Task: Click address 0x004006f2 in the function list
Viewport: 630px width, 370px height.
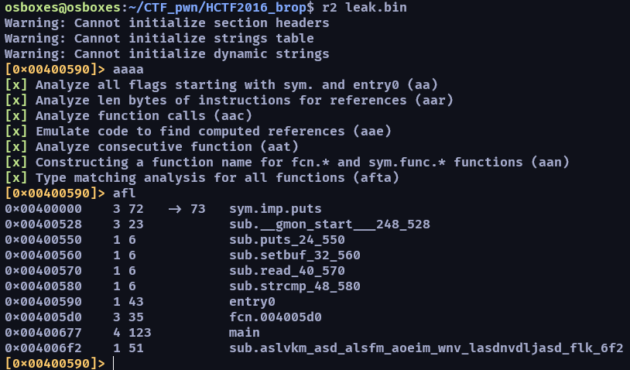Action: tap(43, 348)
